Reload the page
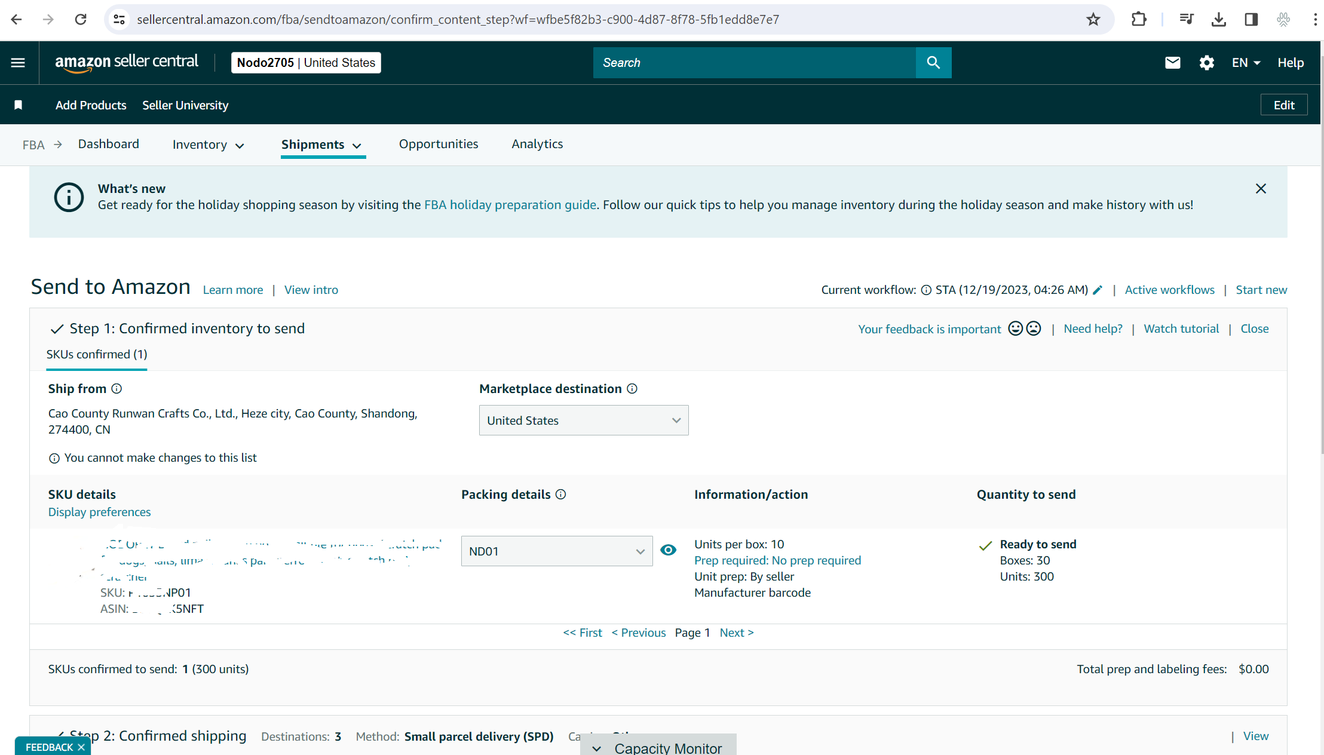This screenshot has width=1324, height=755. tap(81, 19)
